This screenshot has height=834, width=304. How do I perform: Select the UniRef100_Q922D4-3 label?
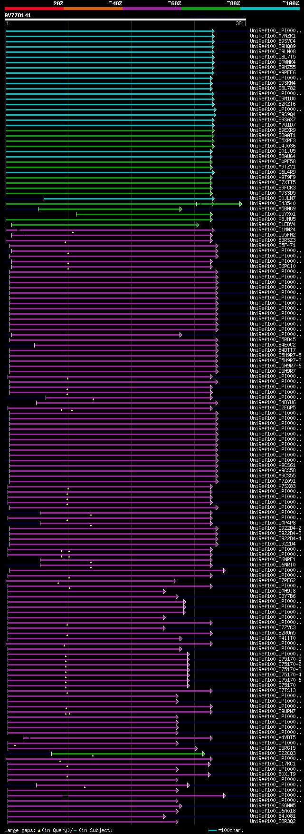pos(275,533)
